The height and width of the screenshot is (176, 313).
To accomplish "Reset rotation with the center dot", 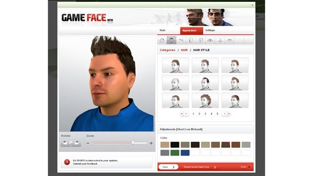I will point(71,143).
